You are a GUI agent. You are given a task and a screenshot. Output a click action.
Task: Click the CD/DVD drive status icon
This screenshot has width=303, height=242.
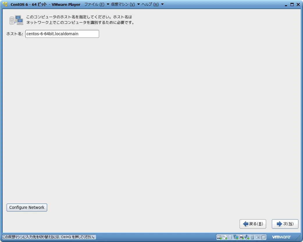click(224, 237)
